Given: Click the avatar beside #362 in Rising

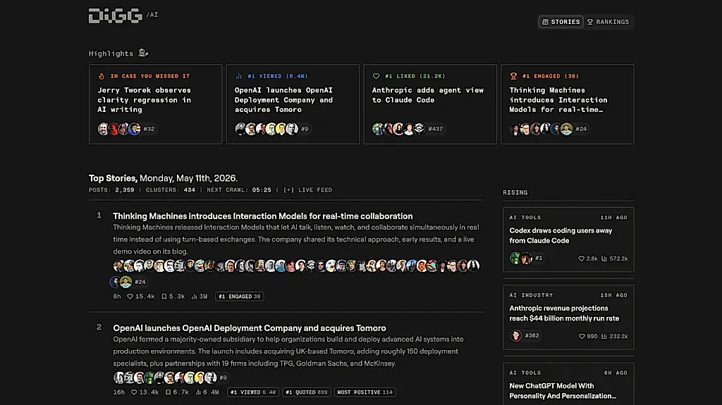Looking at the screenshot, I should point(515,335).
